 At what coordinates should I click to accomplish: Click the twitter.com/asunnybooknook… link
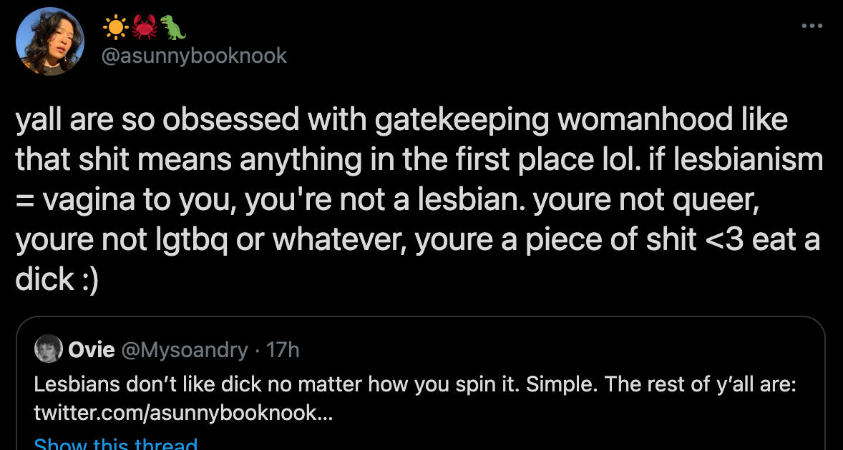click(182, 413)
